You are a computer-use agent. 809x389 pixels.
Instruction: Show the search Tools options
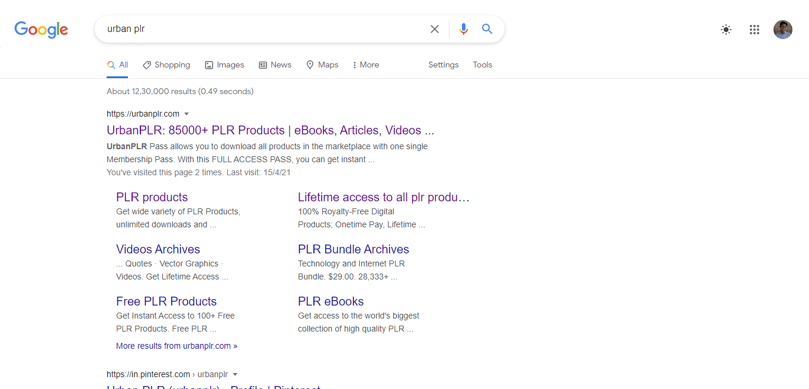click(482, 65)
